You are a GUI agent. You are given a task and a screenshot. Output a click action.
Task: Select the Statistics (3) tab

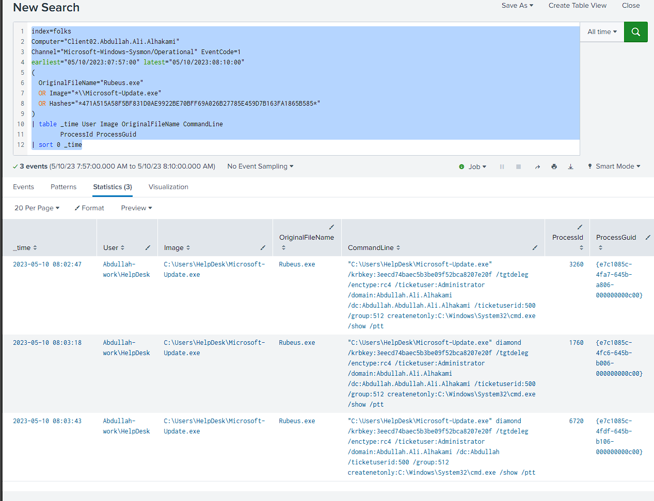113,187
